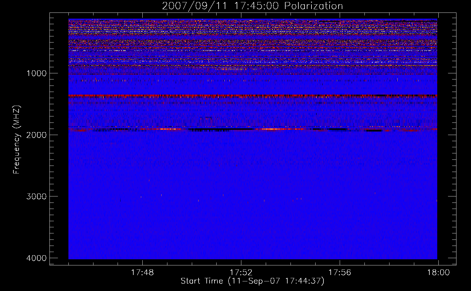Viewport: 471px width, 291px height.
Task: Click the 17:48 time axis label
Action: pyautogui.click(x=142, y=273)
